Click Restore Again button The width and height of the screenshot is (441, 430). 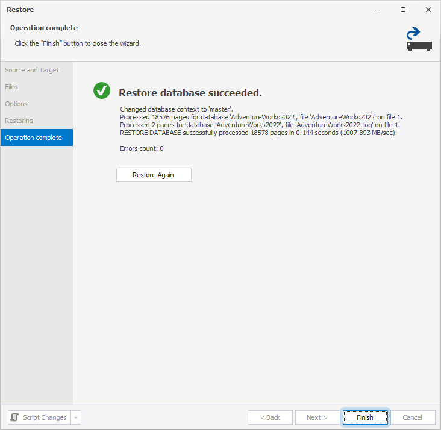(x=154, y=174)
